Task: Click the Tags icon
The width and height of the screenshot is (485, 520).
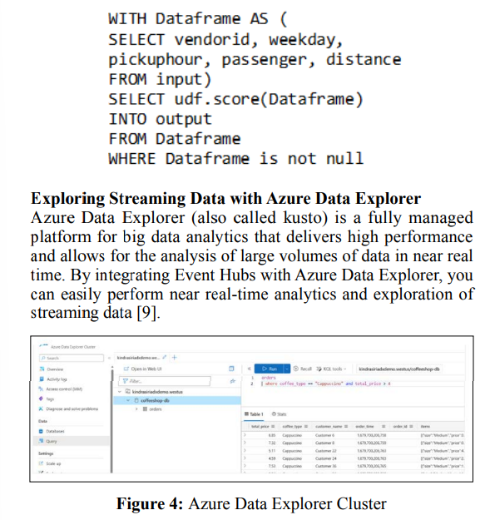Action: pyautogui.click(x=41, y=399)
